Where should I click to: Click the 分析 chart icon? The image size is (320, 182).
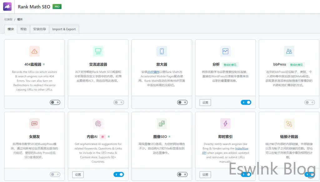point(225,51)
